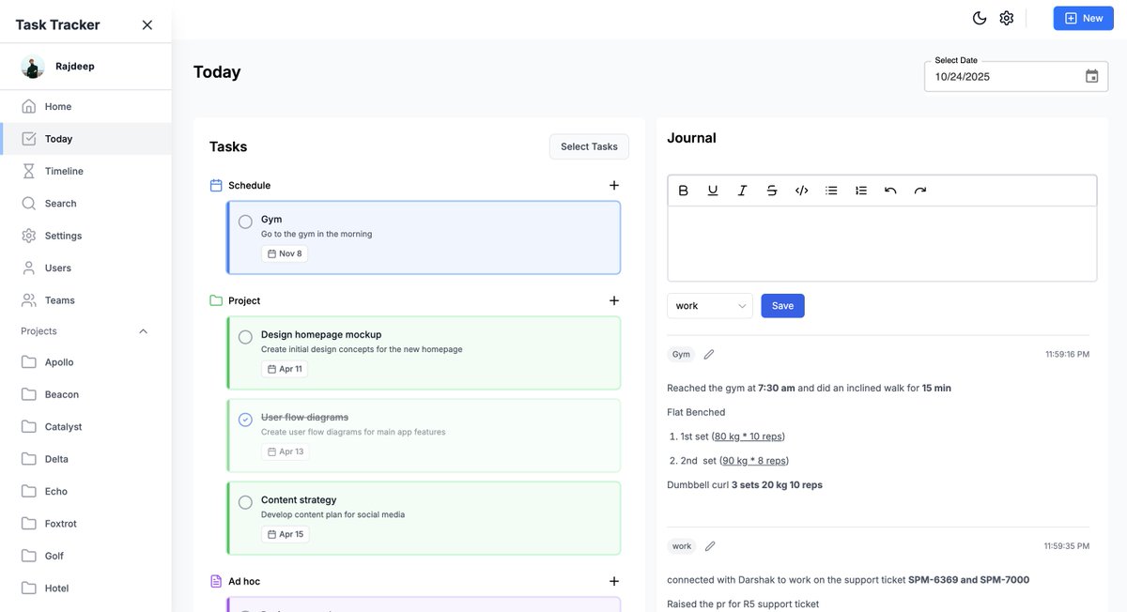
Task: Open the Apollo project
Action: [85, 362]
